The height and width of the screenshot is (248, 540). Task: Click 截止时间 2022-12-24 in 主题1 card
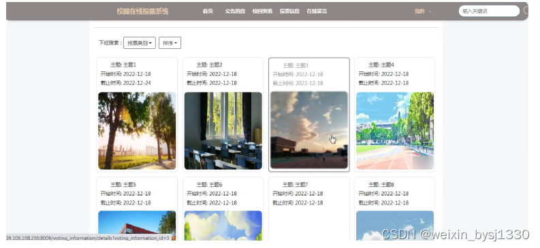click(x=126, y=83)
